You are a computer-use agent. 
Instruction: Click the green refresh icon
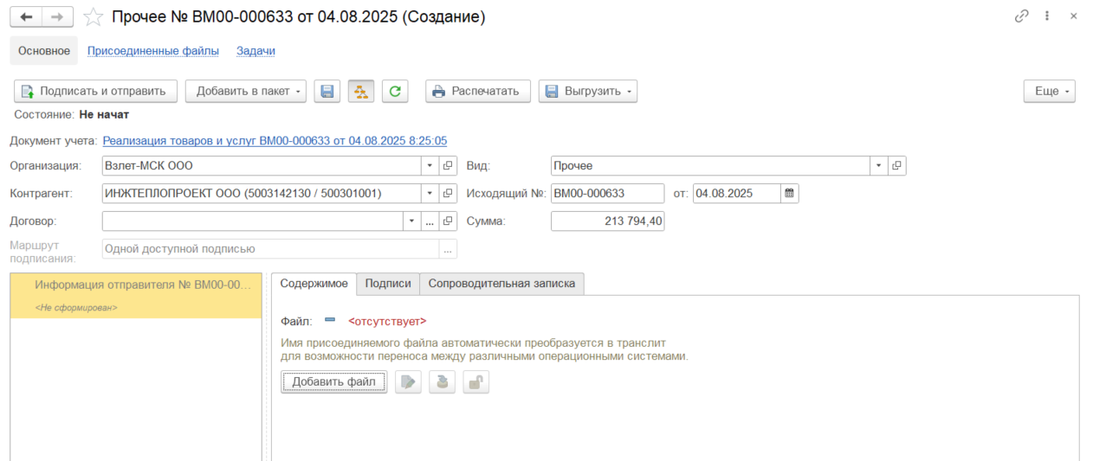[x=395, y=91]
